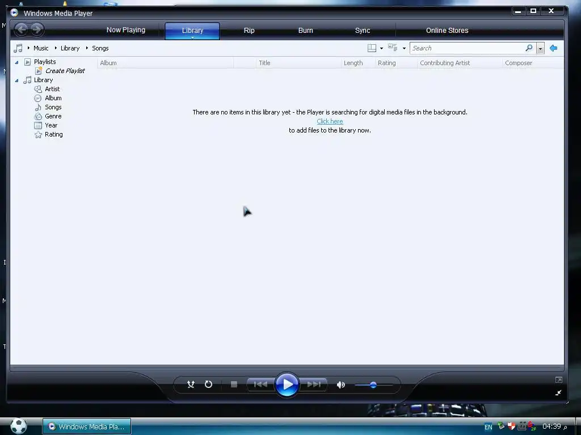Browse by Genre in the library tree
This screenshot has height=435, width=581.
[x=53, y=116]
